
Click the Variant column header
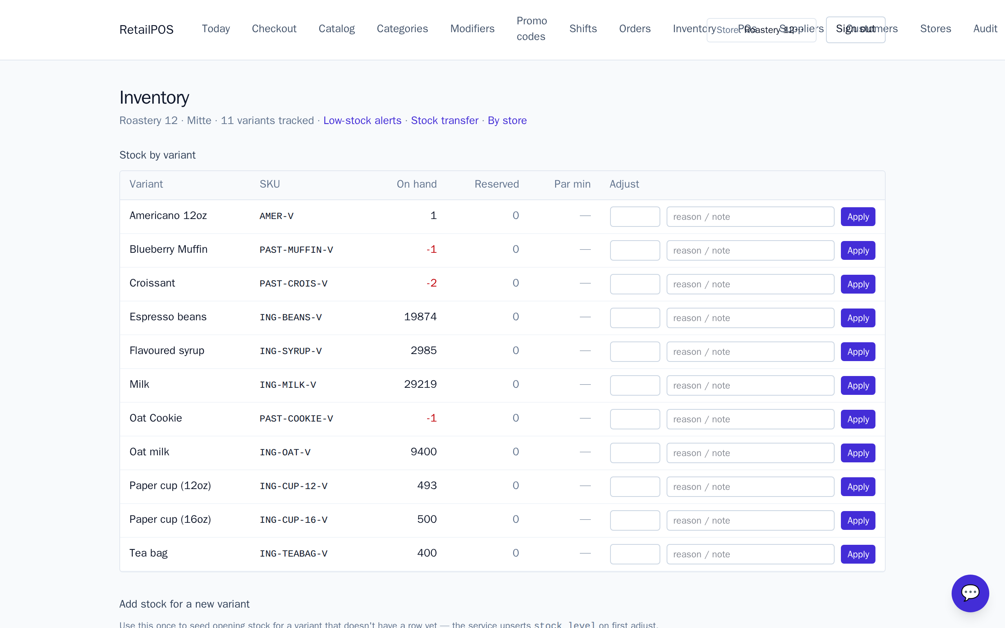[x=146, y=184]
